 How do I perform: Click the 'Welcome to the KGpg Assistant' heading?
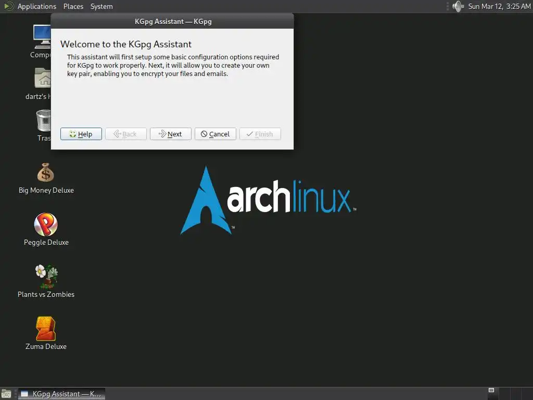coord(126,44)
